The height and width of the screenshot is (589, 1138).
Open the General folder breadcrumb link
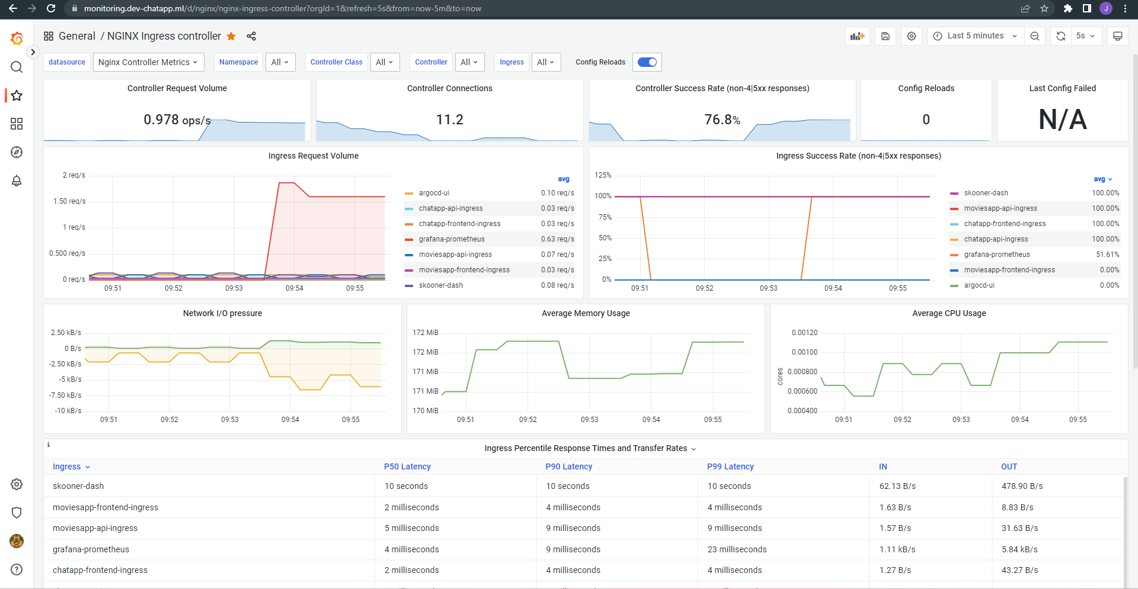pyautogui.click(x=77, y=36)
